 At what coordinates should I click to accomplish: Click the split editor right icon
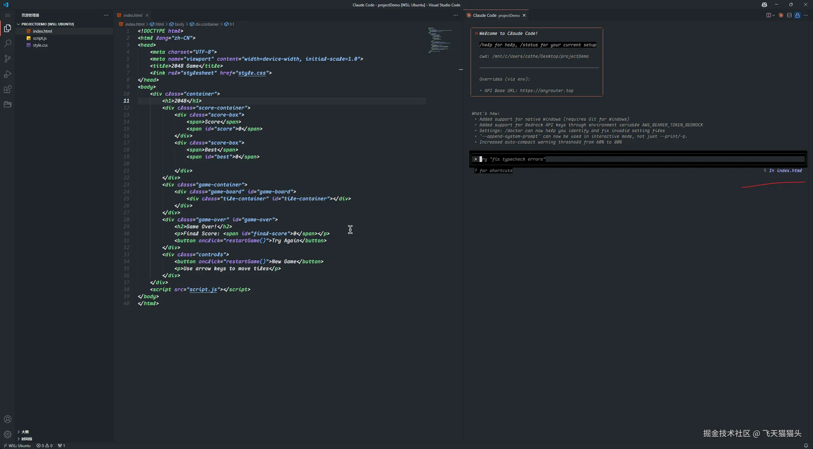pos(769,15)
